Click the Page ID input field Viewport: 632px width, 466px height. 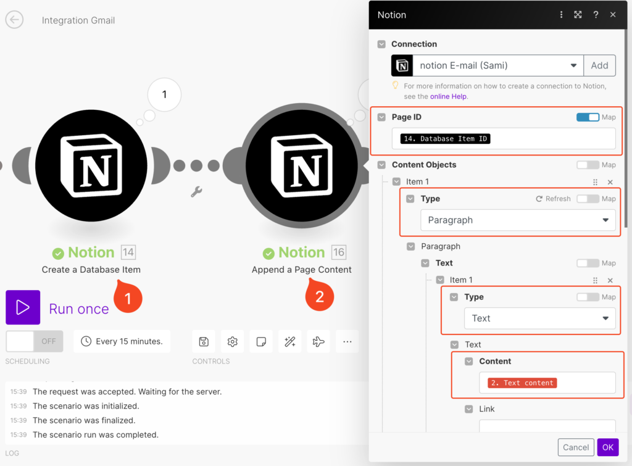pyautogui.click(x=504, y=139)
